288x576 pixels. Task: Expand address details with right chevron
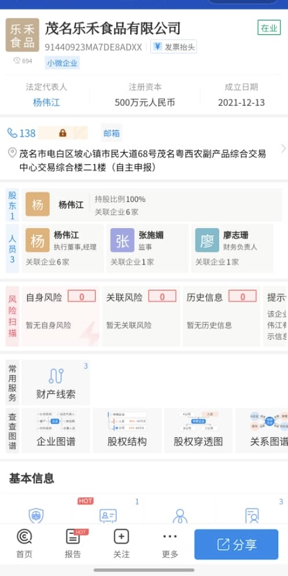point(283,148)
